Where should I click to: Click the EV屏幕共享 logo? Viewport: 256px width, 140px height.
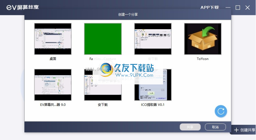click(x=23, y=7)
